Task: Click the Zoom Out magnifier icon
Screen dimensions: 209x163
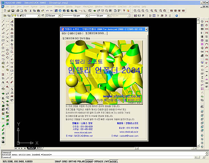Action: (x=156, y=11)
